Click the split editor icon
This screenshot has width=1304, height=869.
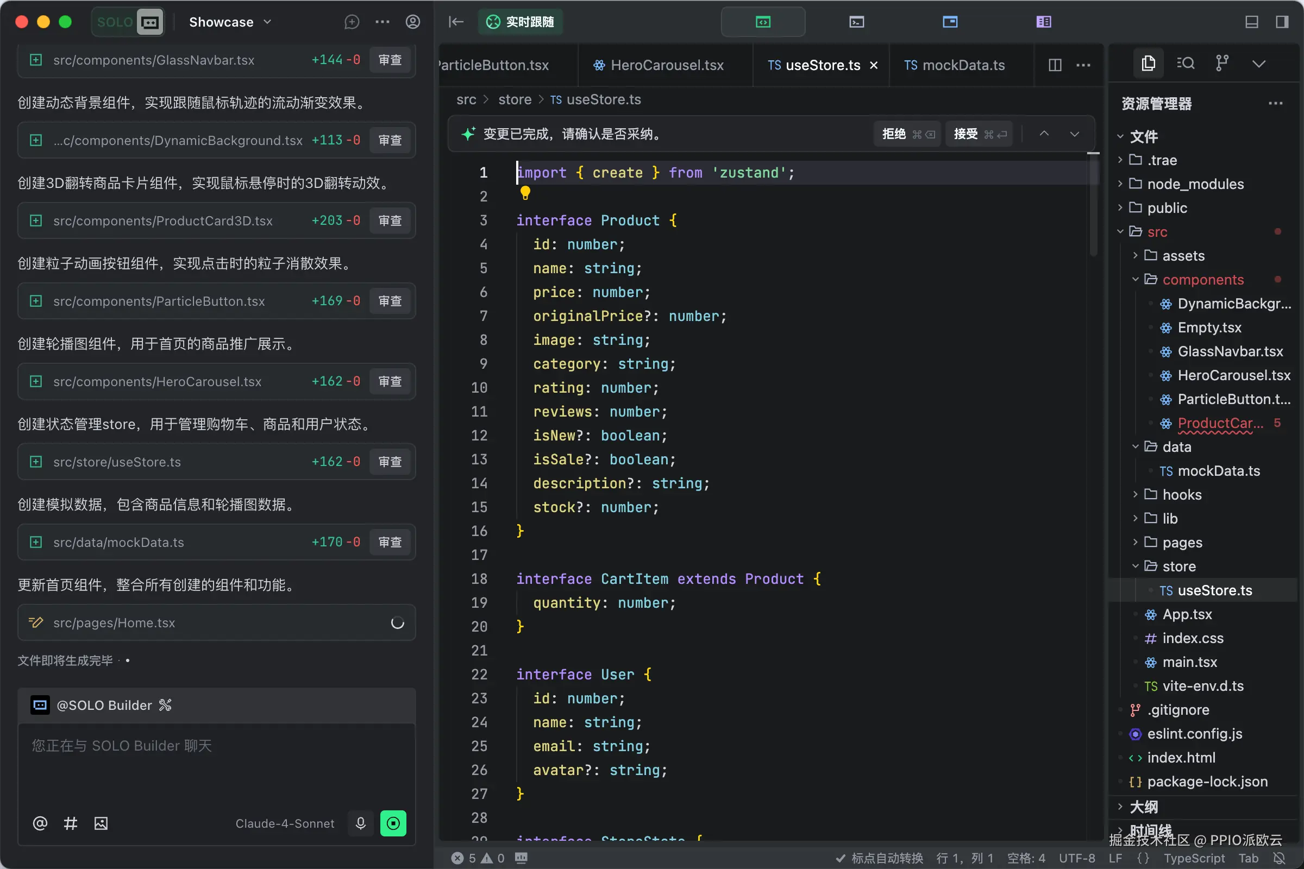(x=1055, y=65)
